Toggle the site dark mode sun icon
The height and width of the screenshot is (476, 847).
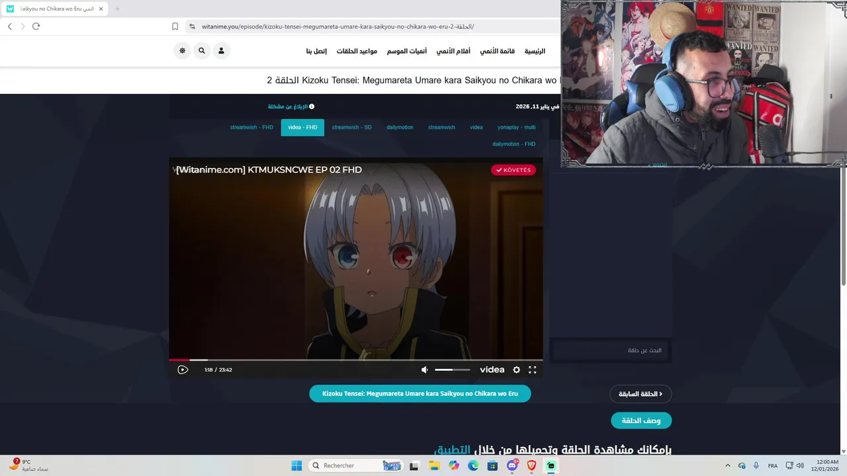coord(183,51)
